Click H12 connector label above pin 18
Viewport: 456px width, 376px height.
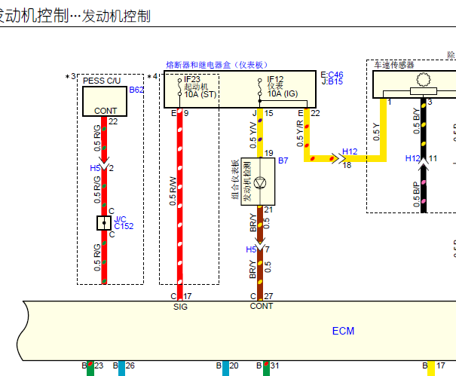pos(350,151)
